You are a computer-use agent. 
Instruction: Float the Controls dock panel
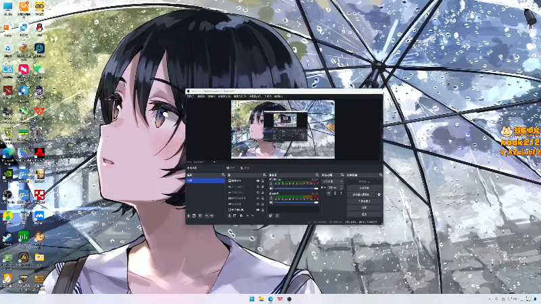[381, 175]
